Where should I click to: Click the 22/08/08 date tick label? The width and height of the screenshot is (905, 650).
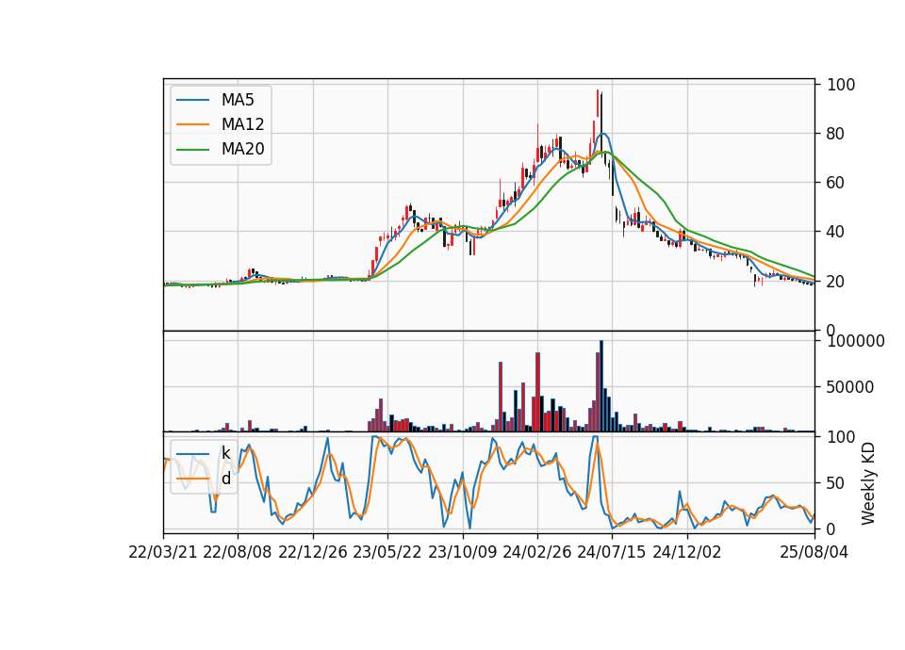(x=238, y=552)
